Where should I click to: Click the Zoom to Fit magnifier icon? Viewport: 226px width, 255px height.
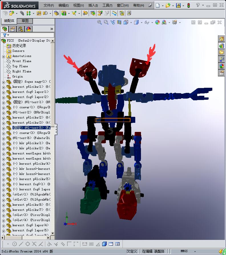(x=100, y=22)
